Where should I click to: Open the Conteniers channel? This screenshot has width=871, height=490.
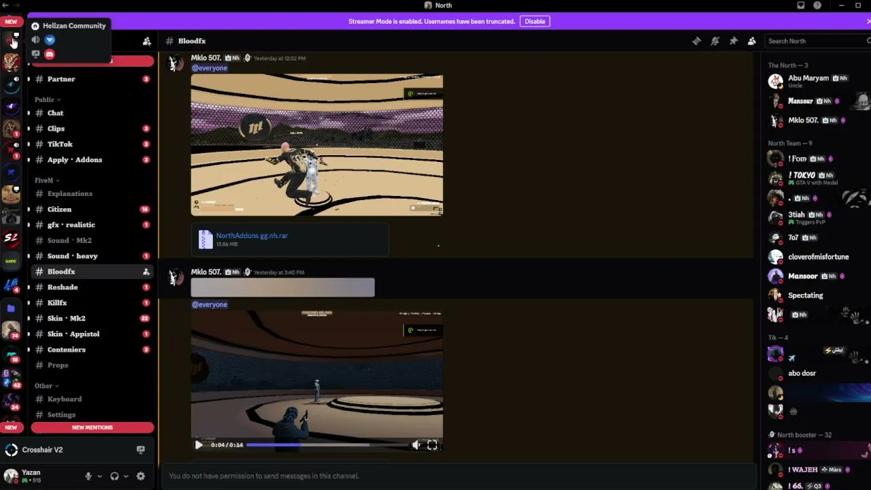click(92, 350)
